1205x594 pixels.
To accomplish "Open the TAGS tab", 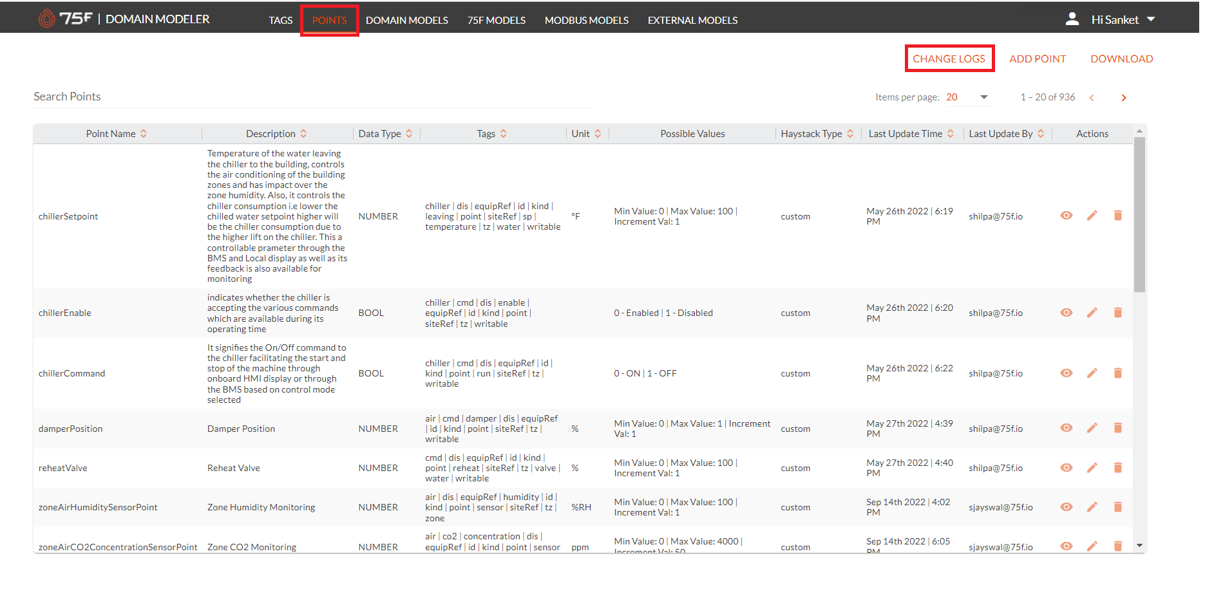I will [281, 20].
